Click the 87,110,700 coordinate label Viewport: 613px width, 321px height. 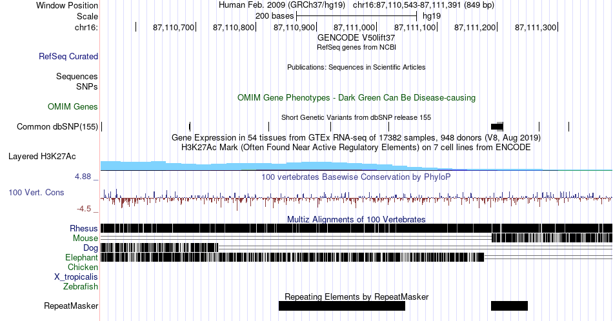pyautogui.click(x=174, y=27)
